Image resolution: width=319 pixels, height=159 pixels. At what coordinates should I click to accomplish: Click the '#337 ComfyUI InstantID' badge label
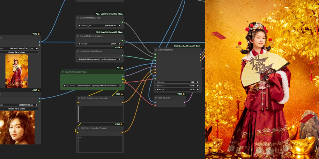(x=109, y=14)
